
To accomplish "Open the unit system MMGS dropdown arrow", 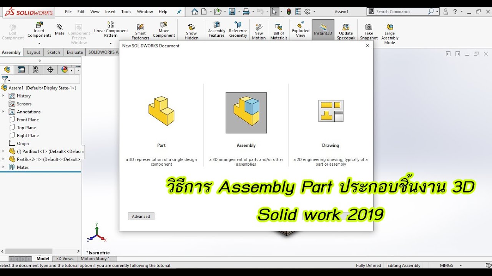I will pyautogui.click(x=460, y=265).
